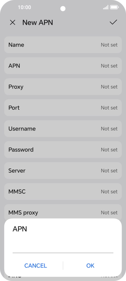Open the APN setting row

point(63,66)
